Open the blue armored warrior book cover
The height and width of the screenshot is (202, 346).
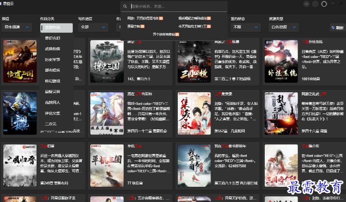(20, 114)
